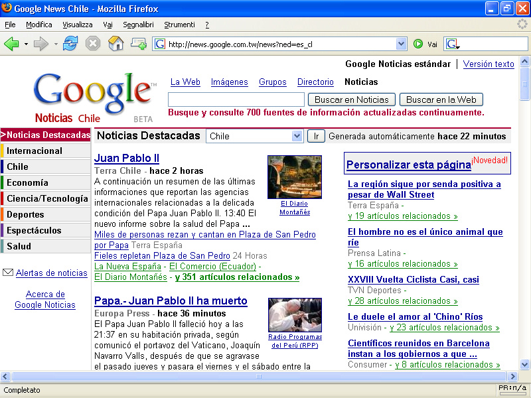Open the Forward history dropdown arrow
The height and width of the screenshot is (398, 531).
[56, 44]
